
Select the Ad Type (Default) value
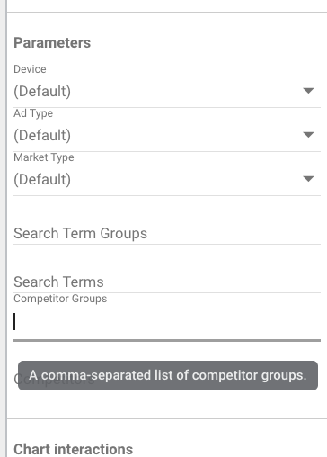click(x=42, y=135)
